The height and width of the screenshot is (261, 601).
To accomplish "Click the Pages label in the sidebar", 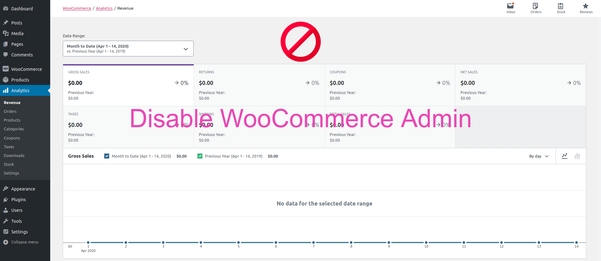I will click(x=17, y=44).
